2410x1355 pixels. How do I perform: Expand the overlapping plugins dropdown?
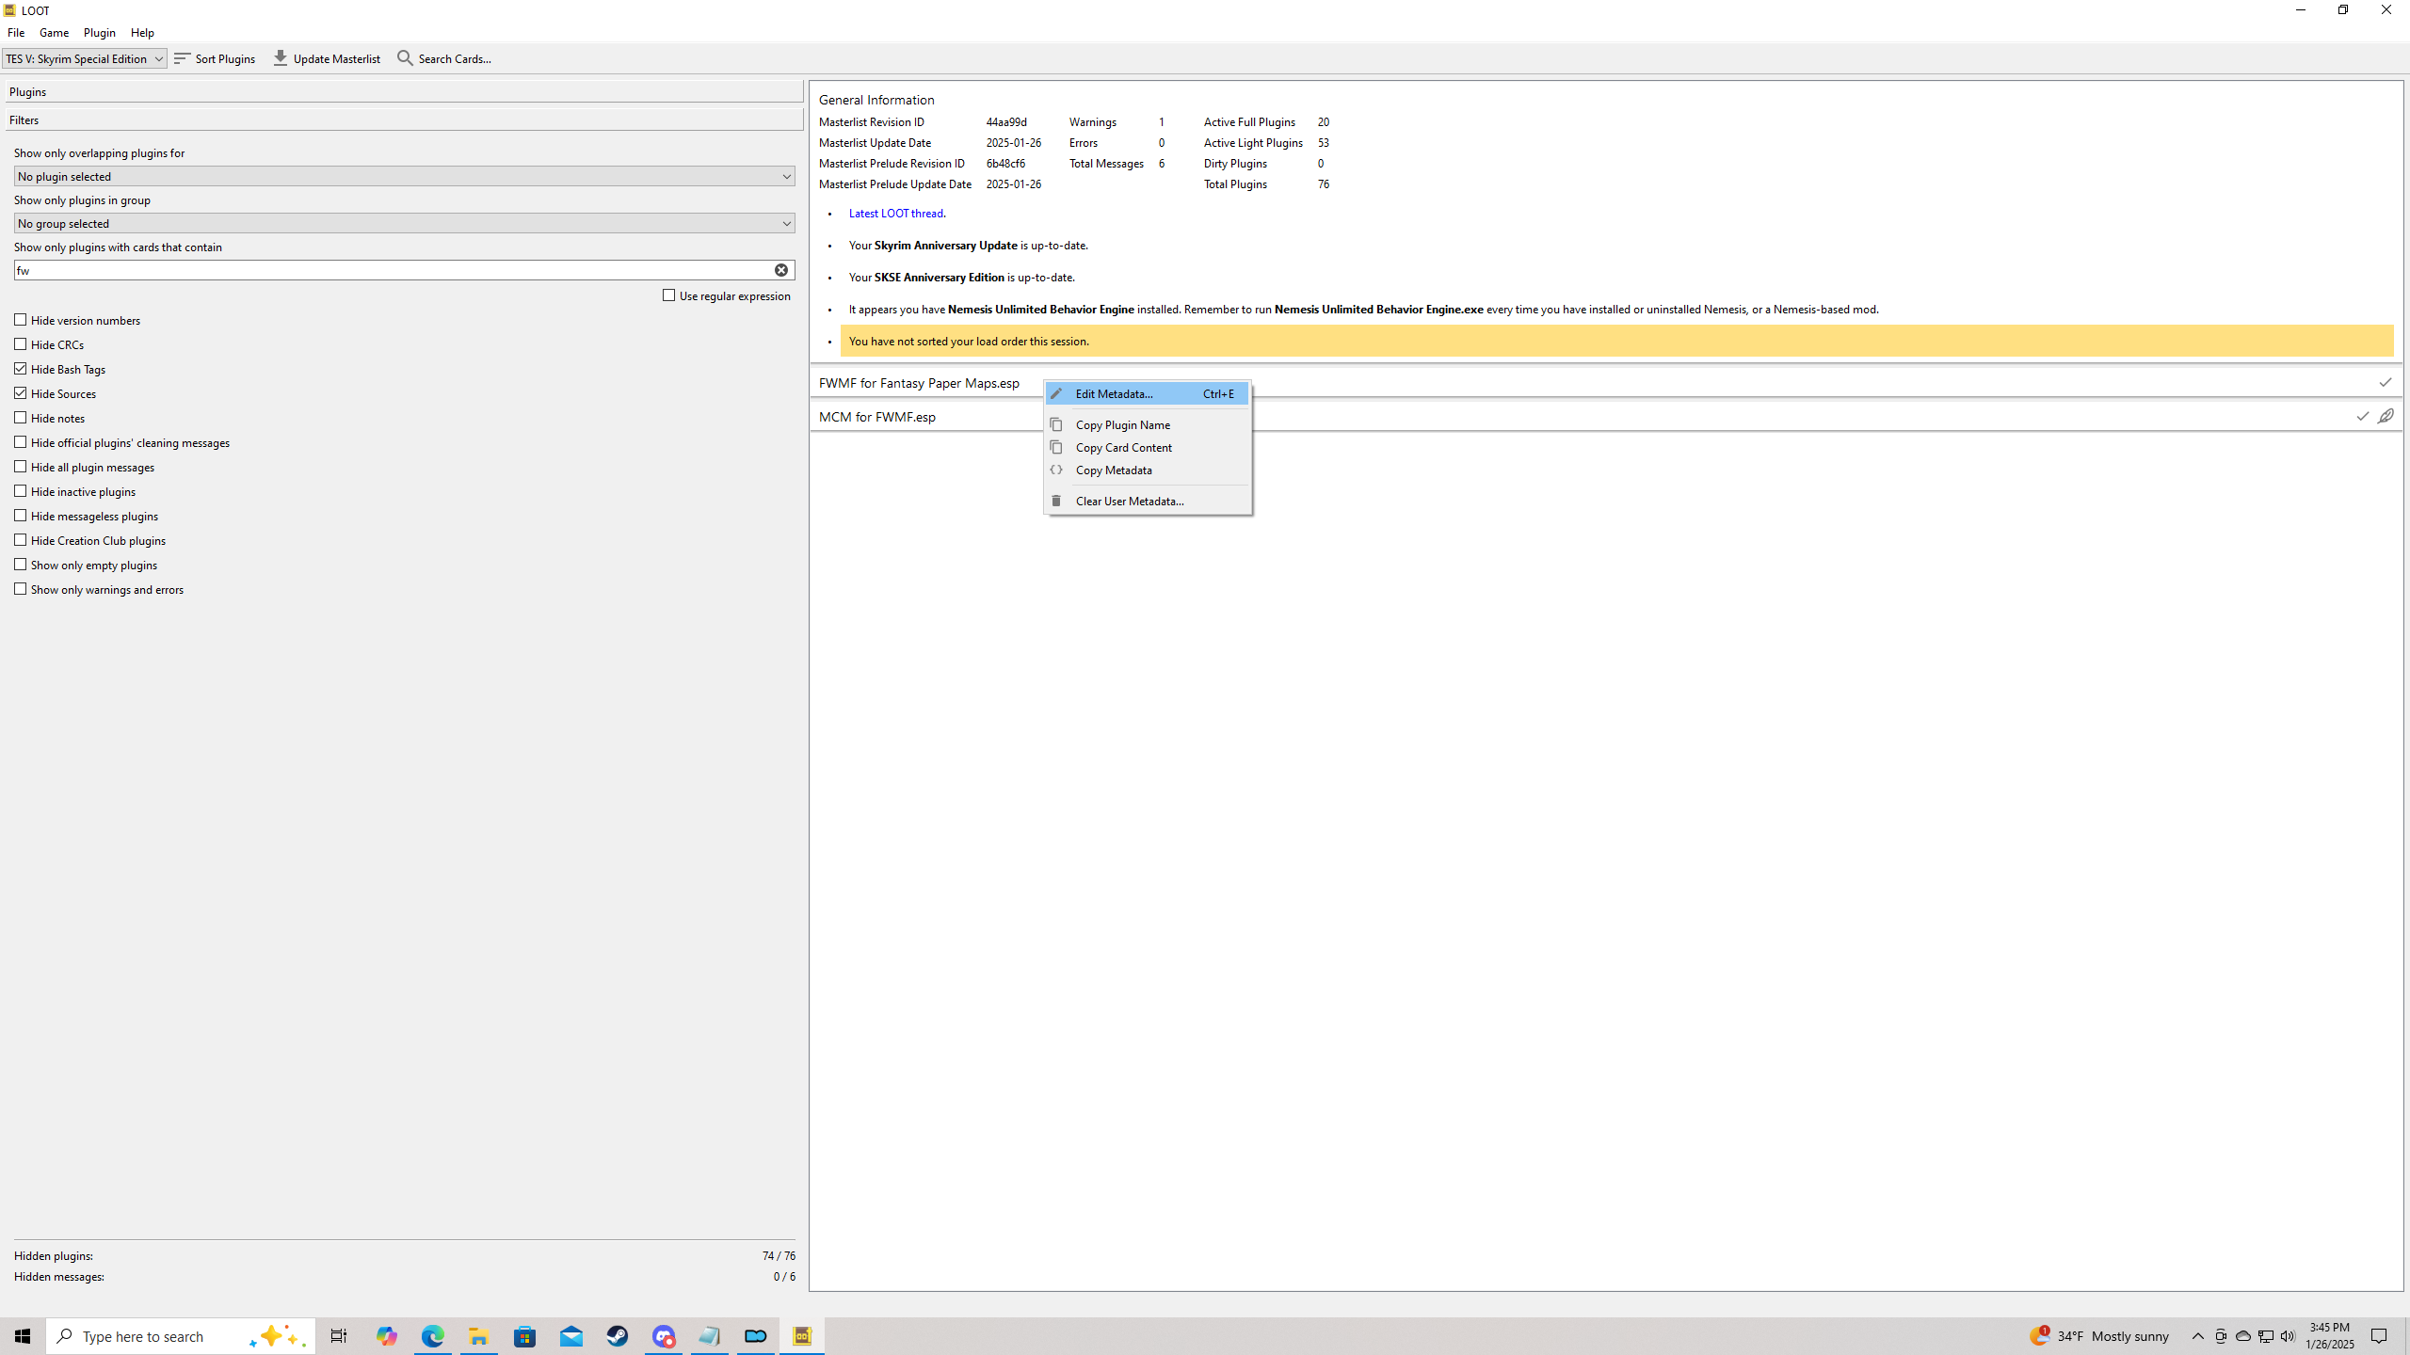(x=405, y=176)
